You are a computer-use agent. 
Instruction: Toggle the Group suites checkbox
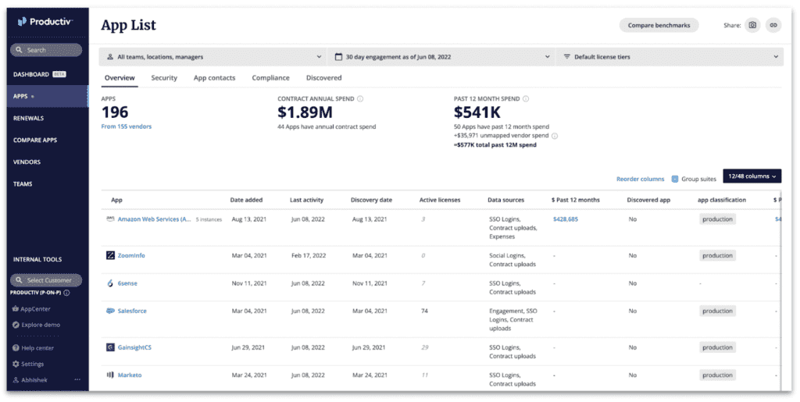click(674, 179)
